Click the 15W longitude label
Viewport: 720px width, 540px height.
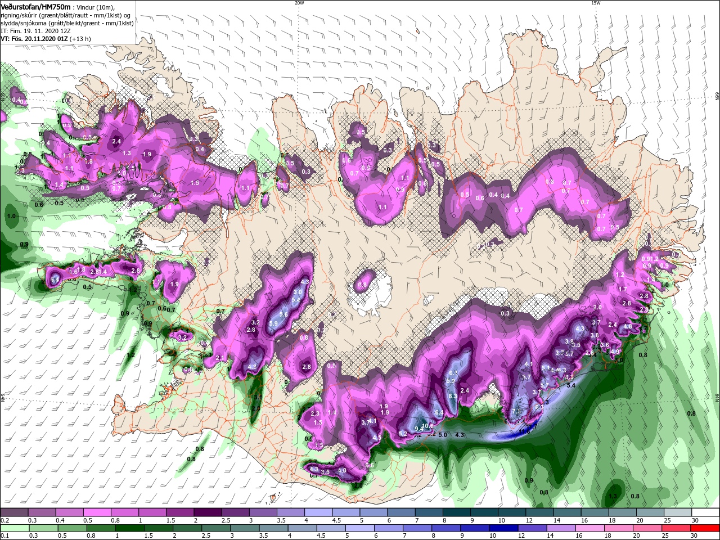tap(596, 3)
